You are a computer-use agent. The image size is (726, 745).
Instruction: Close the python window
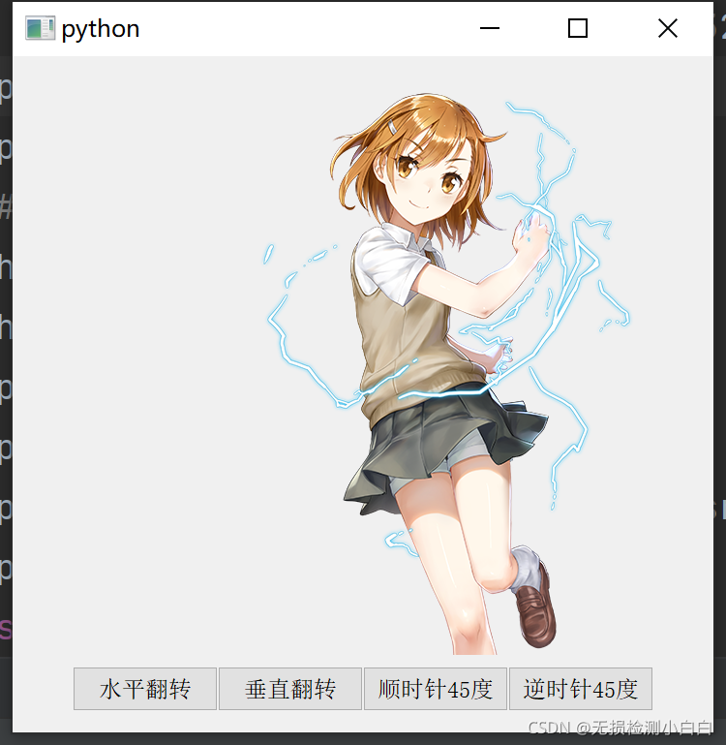[668, 28]
